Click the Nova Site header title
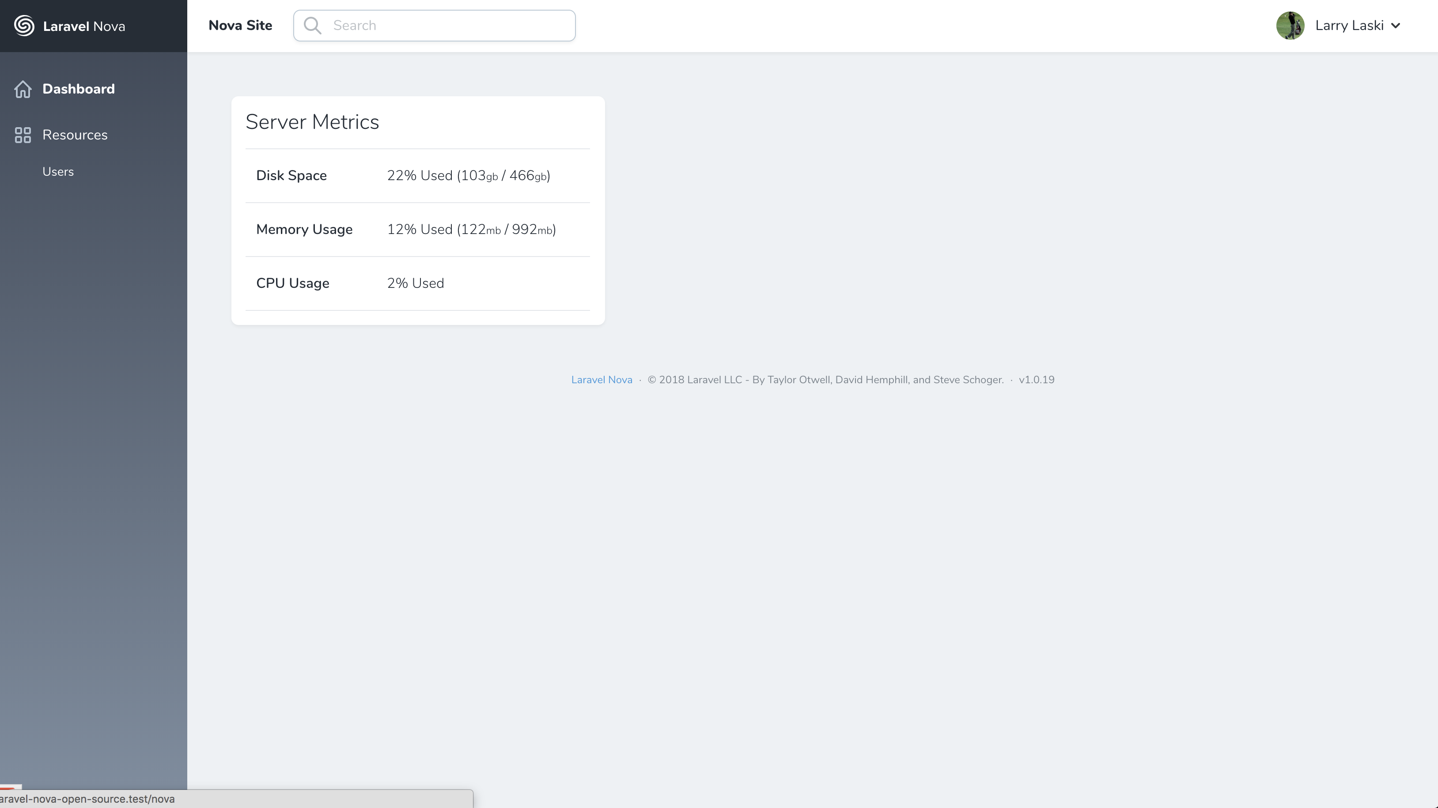 (x=240, y=26)
